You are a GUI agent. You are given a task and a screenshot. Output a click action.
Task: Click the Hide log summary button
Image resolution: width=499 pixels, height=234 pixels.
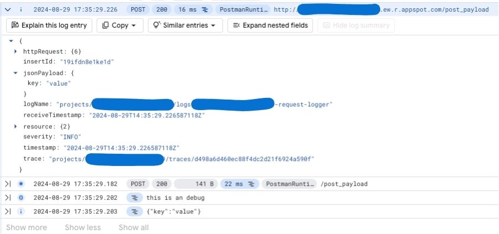click(356, 25)
